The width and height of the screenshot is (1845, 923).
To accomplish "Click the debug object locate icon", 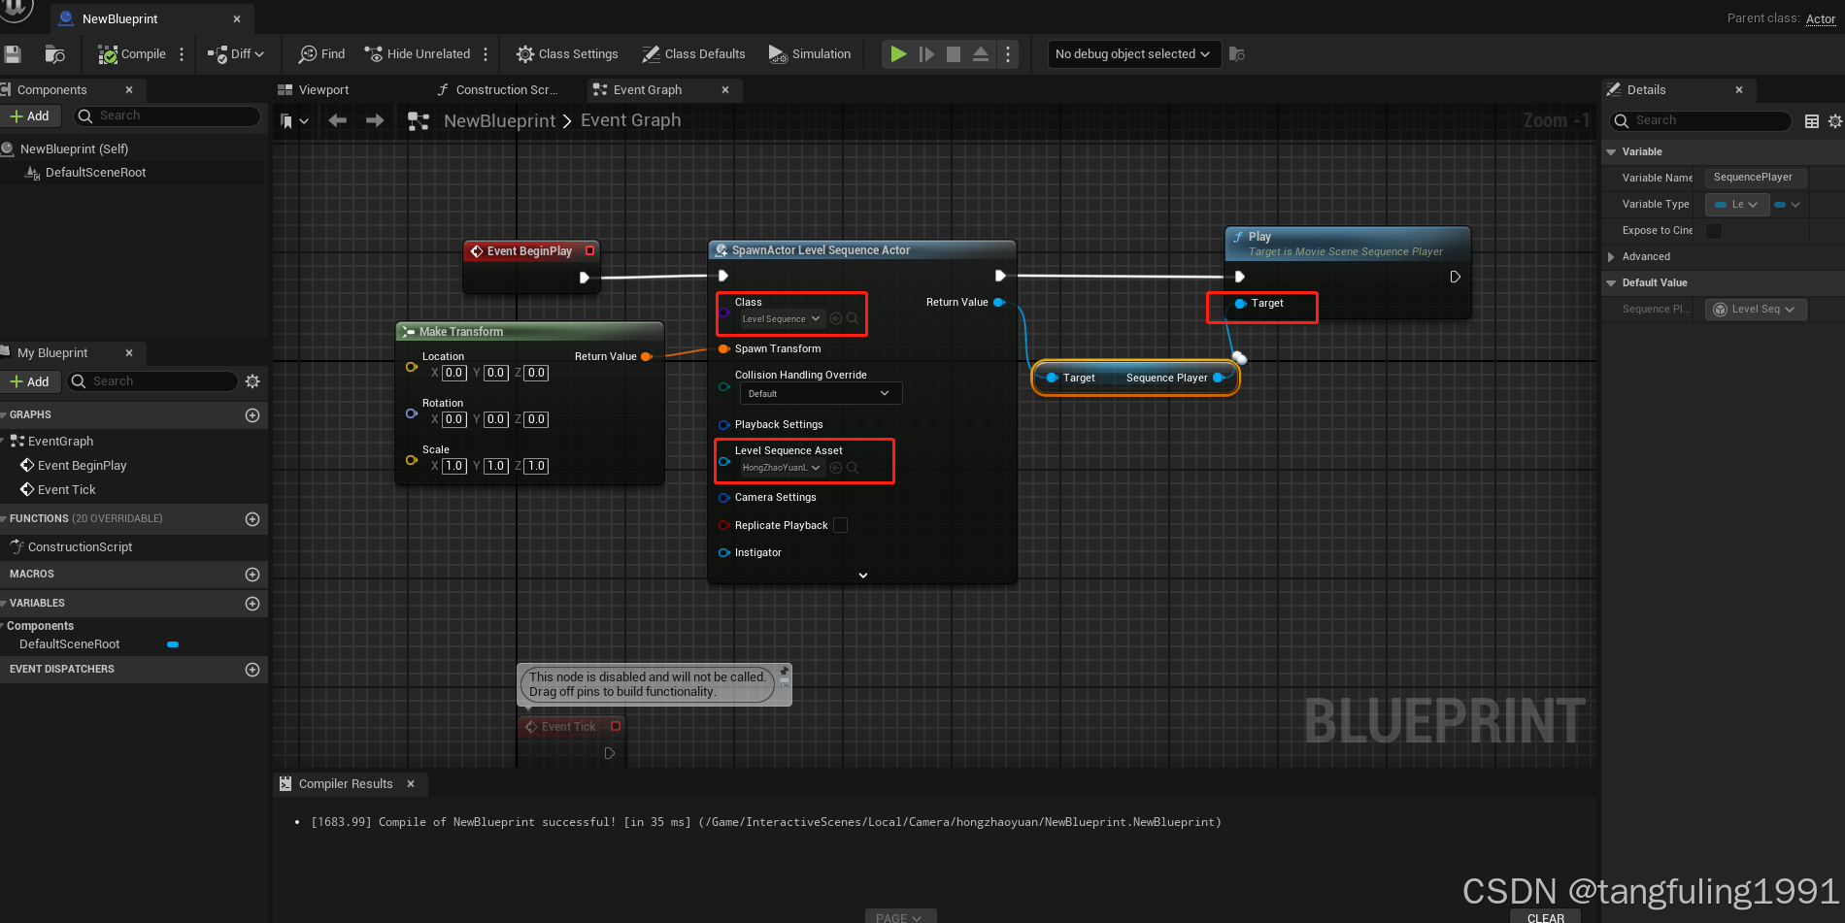I will point(1237,54).
